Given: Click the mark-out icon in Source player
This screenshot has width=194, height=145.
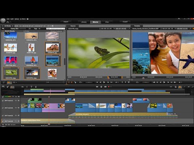Looking at the screenshot, I should tap(125, 82).
